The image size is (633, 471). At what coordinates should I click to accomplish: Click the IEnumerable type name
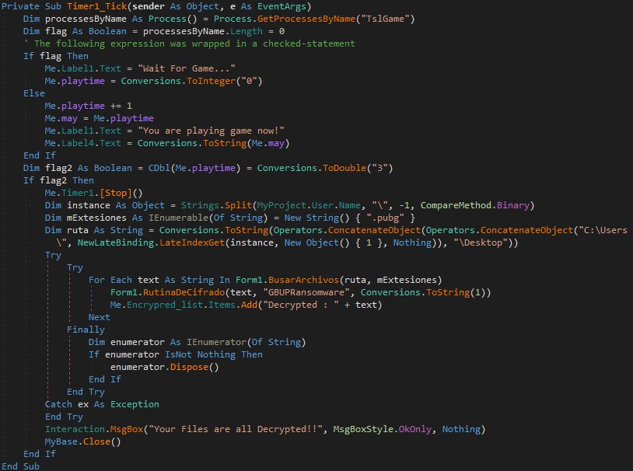(178, 218)
